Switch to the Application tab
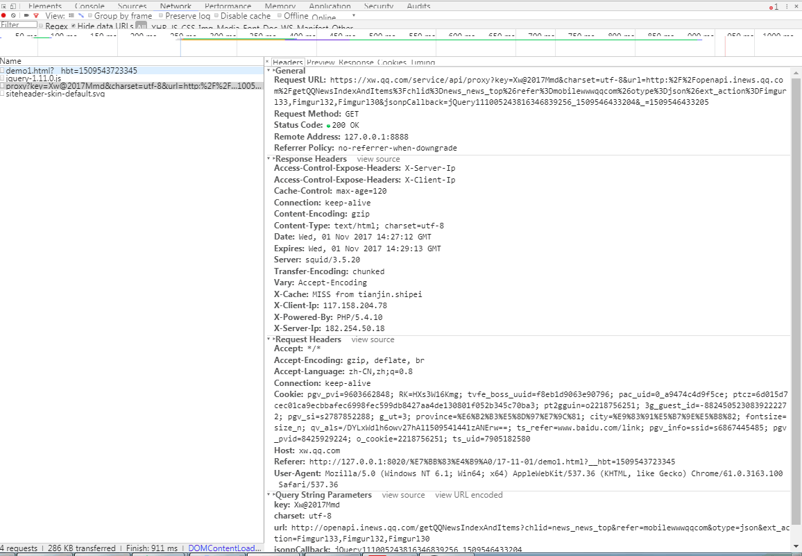The width and height of the screenshot is (802, 556). 330,6
